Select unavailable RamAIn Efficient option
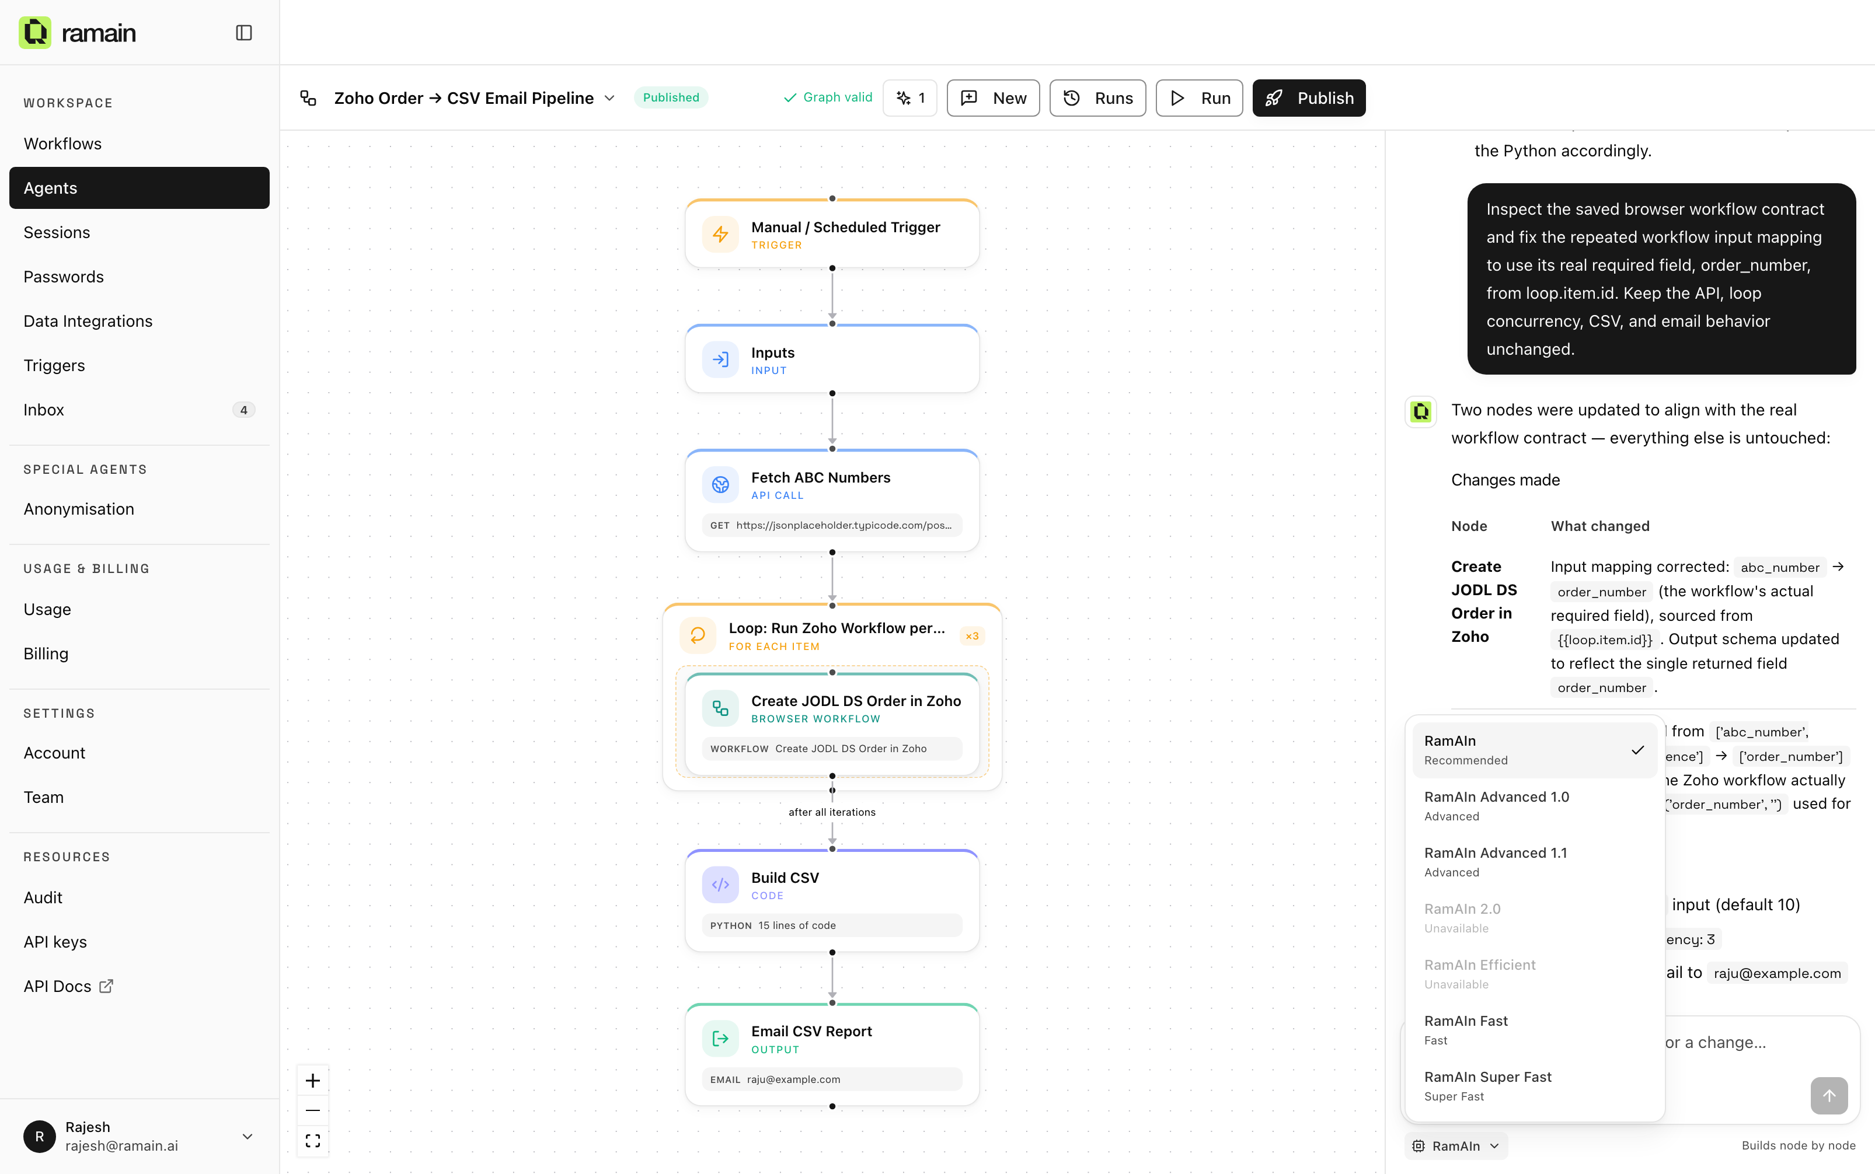 [x=1534, y=974]
